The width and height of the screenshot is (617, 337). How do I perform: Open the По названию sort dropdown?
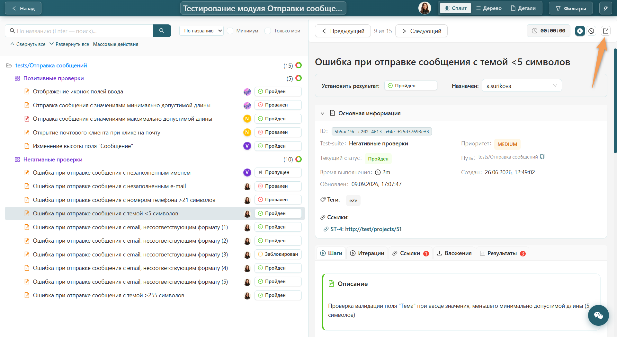[201, 31]
